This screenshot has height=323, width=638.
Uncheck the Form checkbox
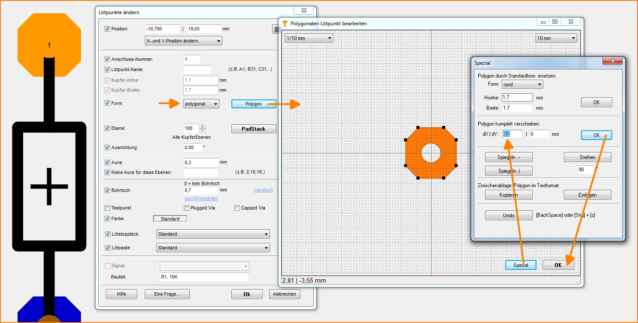(x=107, y=103)
